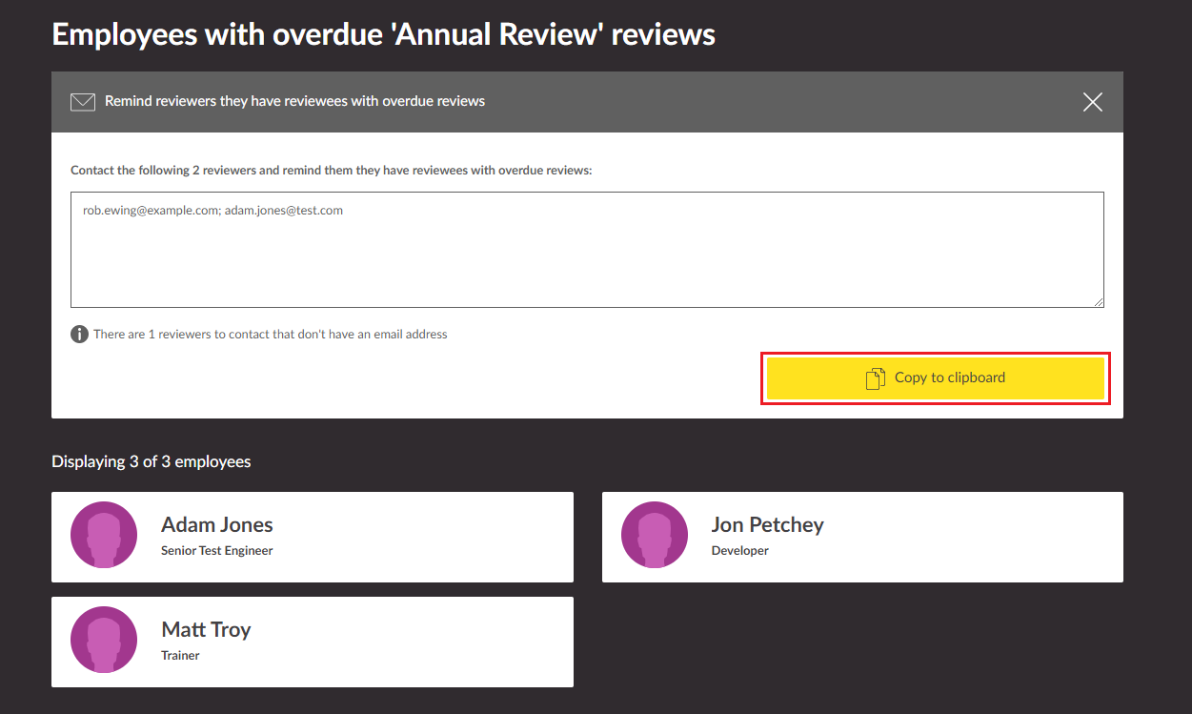Click the resize handle of the email textarea
The height and width of the screenshot is (714, 1192).
point(1098,301)
